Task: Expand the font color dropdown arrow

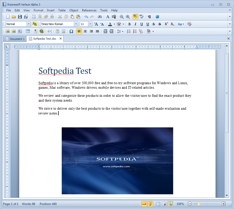Action: point(114,24)
